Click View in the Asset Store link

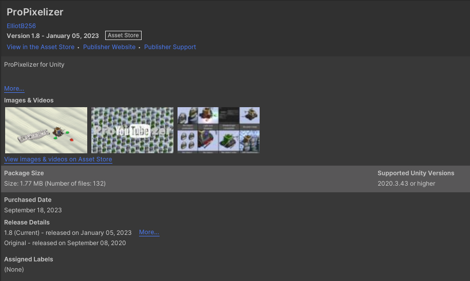(41, 47)
